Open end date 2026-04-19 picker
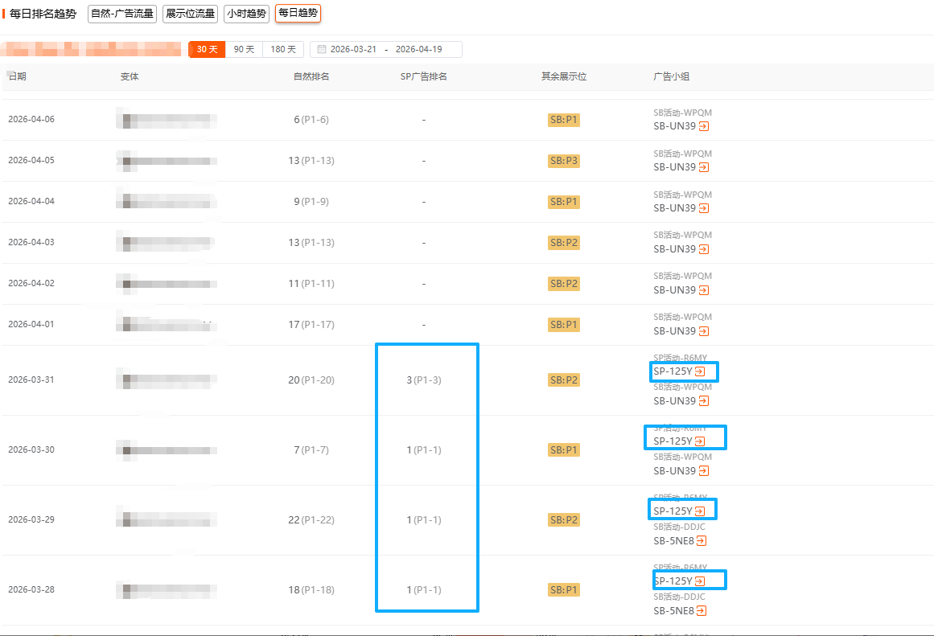934x636 pixels. point(418,50)
